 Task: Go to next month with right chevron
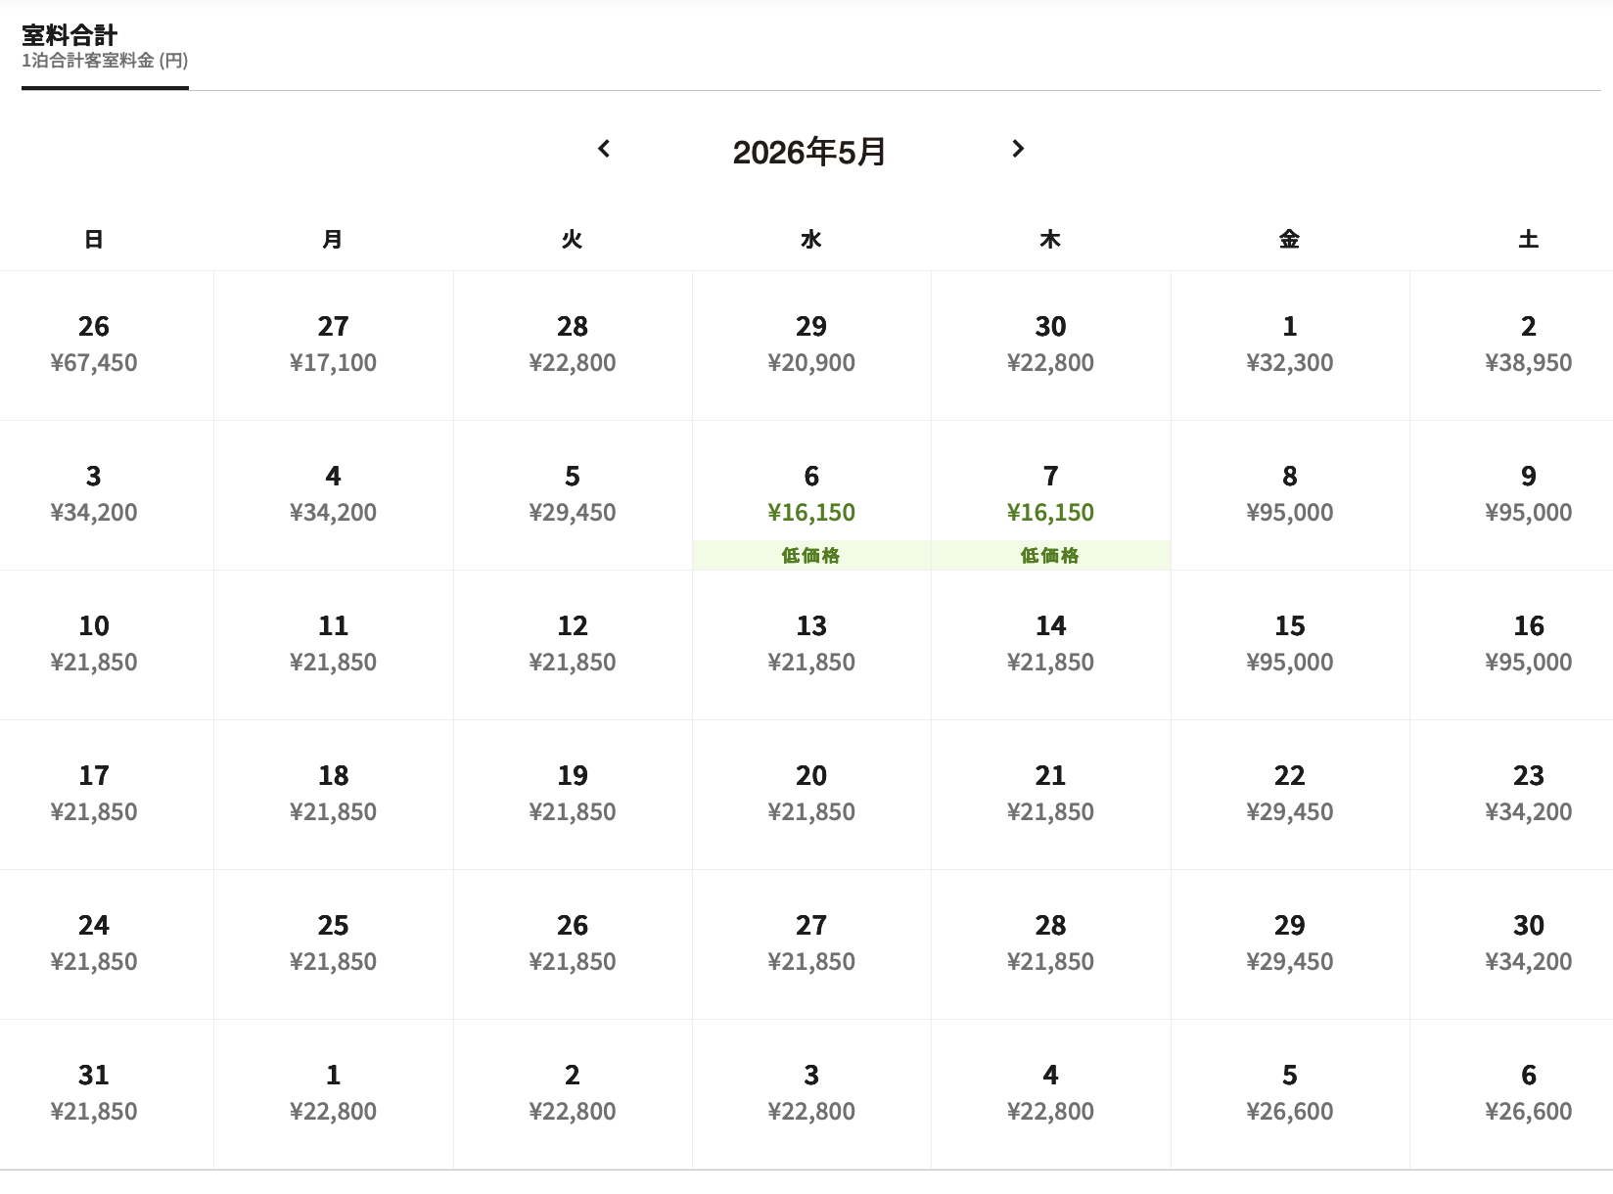point(1018,149)
